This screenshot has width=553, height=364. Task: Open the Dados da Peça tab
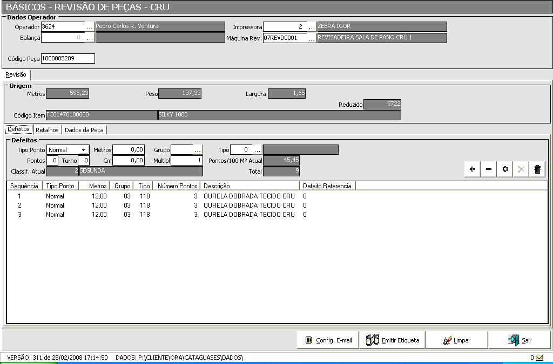[x=84, y=130]
